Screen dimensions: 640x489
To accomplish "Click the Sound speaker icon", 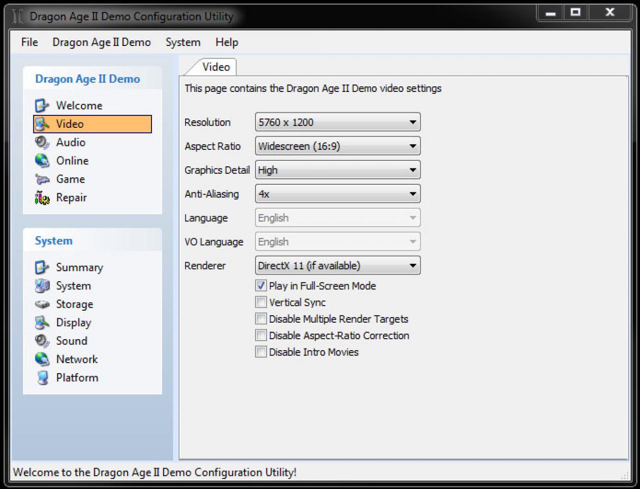I will click(x=42, y=341).
